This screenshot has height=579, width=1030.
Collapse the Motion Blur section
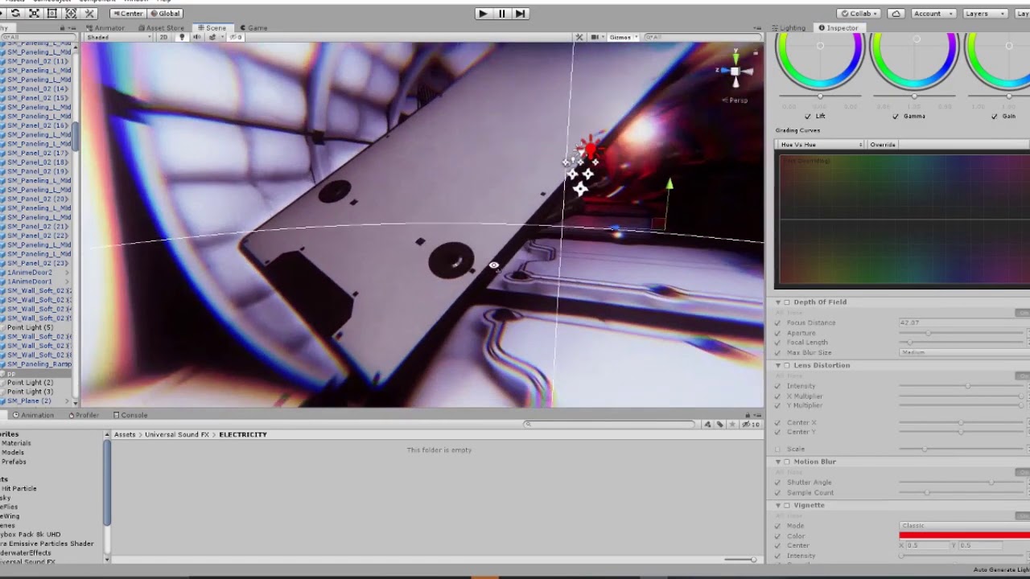pos(778,462)
